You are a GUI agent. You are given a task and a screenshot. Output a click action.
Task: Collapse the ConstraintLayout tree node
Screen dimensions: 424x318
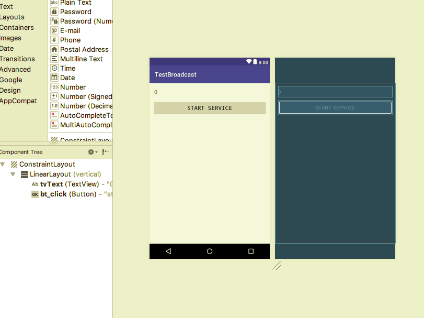click(3, 164)
